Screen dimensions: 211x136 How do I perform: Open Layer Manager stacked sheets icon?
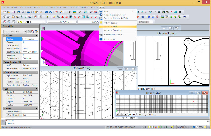tap(5, 22)
